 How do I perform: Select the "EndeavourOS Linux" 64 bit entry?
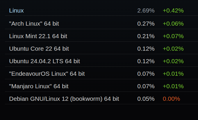[47, 74]
